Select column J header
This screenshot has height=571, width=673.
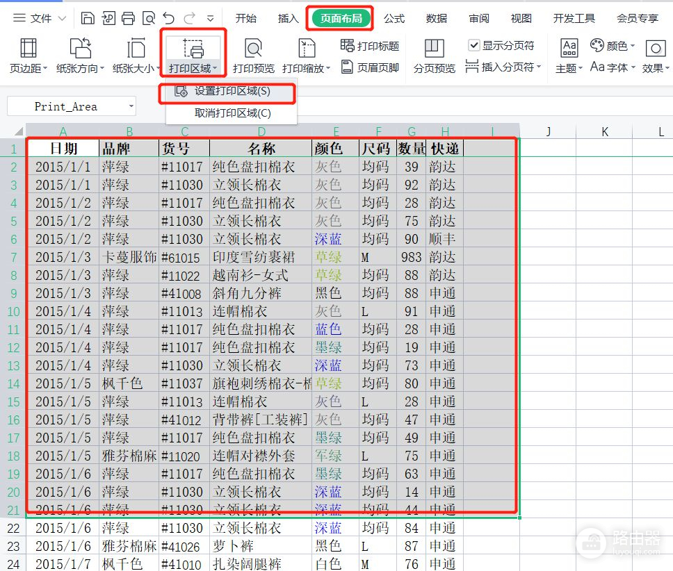[548, 131]
